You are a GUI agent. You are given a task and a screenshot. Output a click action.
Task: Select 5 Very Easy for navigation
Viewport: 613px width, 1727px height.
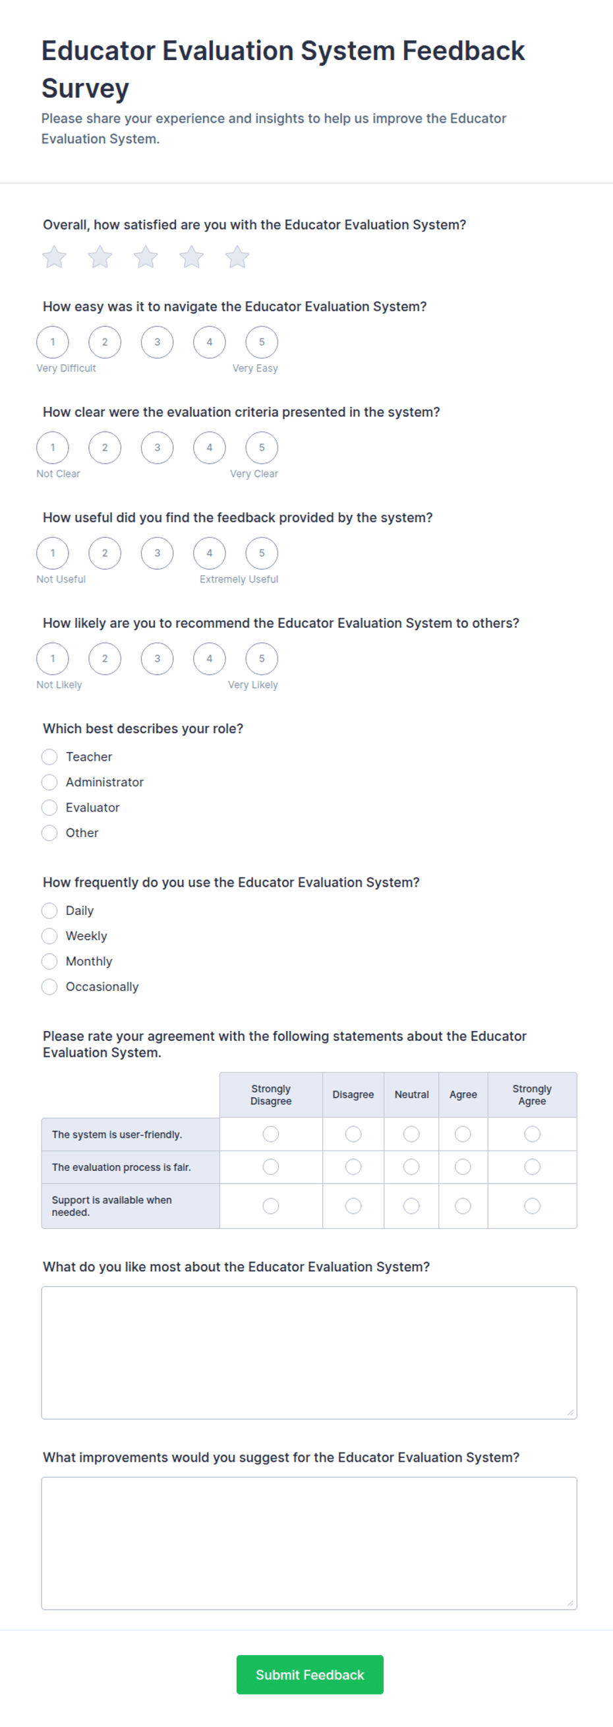(x=262, y=342)
